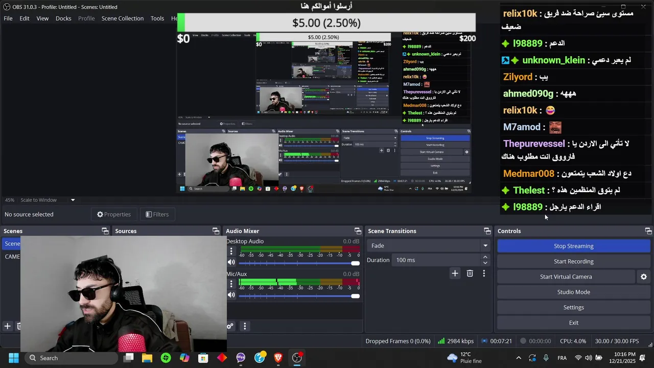Screen dimensions: 654x368
Task: Click the 00:07:21 streaming timer
Action: coord(496,341)
